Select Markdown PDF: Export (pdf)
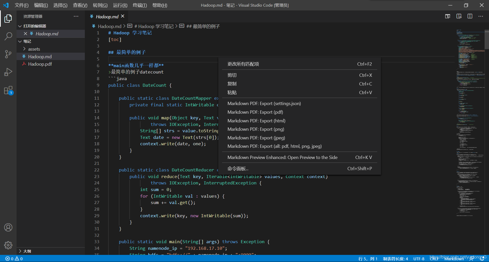Screen dimensions: 489x262 300,112
